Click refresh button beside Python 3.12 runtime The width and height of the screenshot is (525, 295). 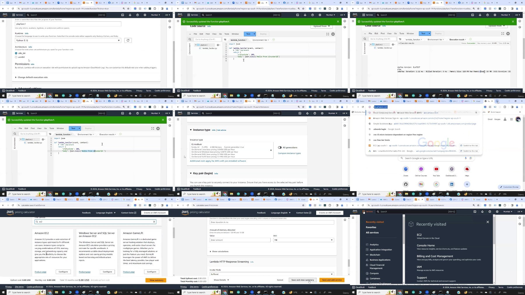pyautogui.click(x=128, y=40)
